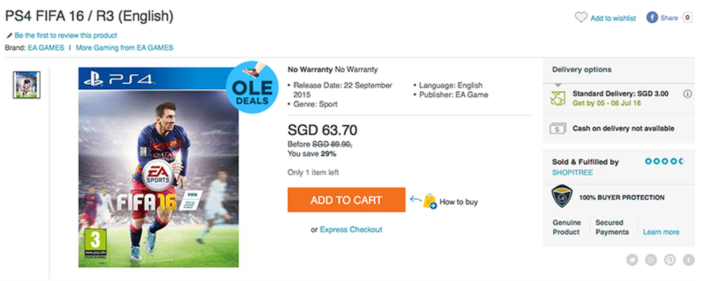Select the FIFA 16 product thumbnail

pos(27,85)
